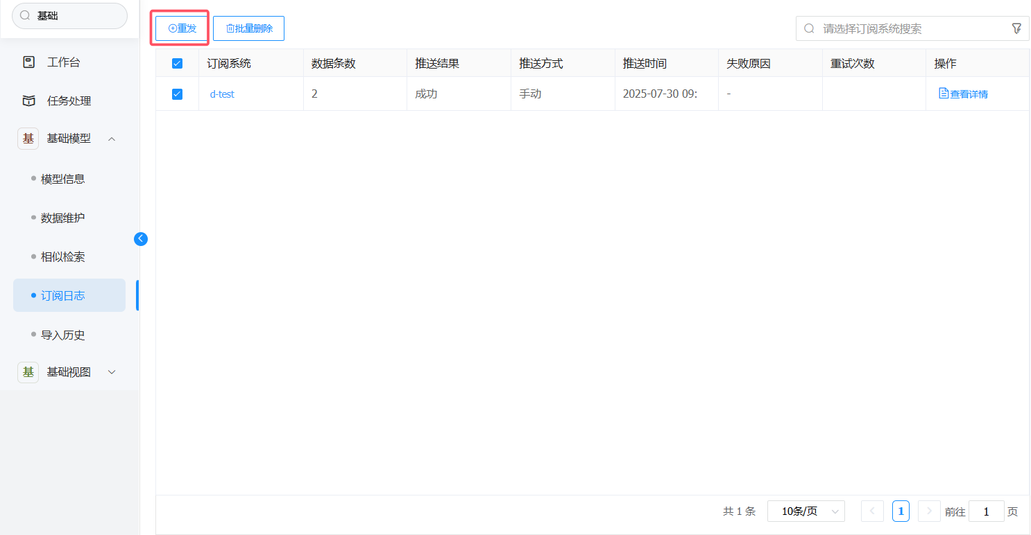Collapse the sidebar with blue arrow button
Viewport: 1031px width, 535px height.
(141, 239)
